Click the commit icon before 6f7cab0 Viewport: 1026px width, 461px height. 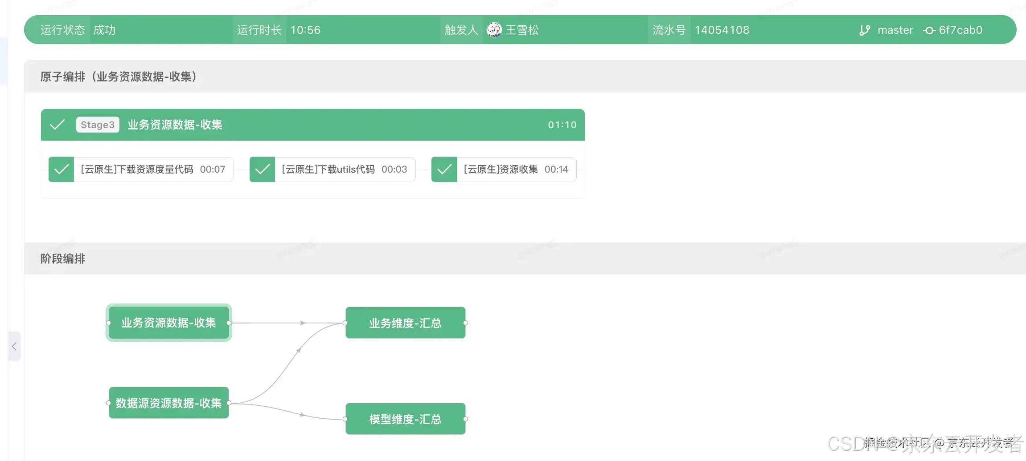click(929, 30)
